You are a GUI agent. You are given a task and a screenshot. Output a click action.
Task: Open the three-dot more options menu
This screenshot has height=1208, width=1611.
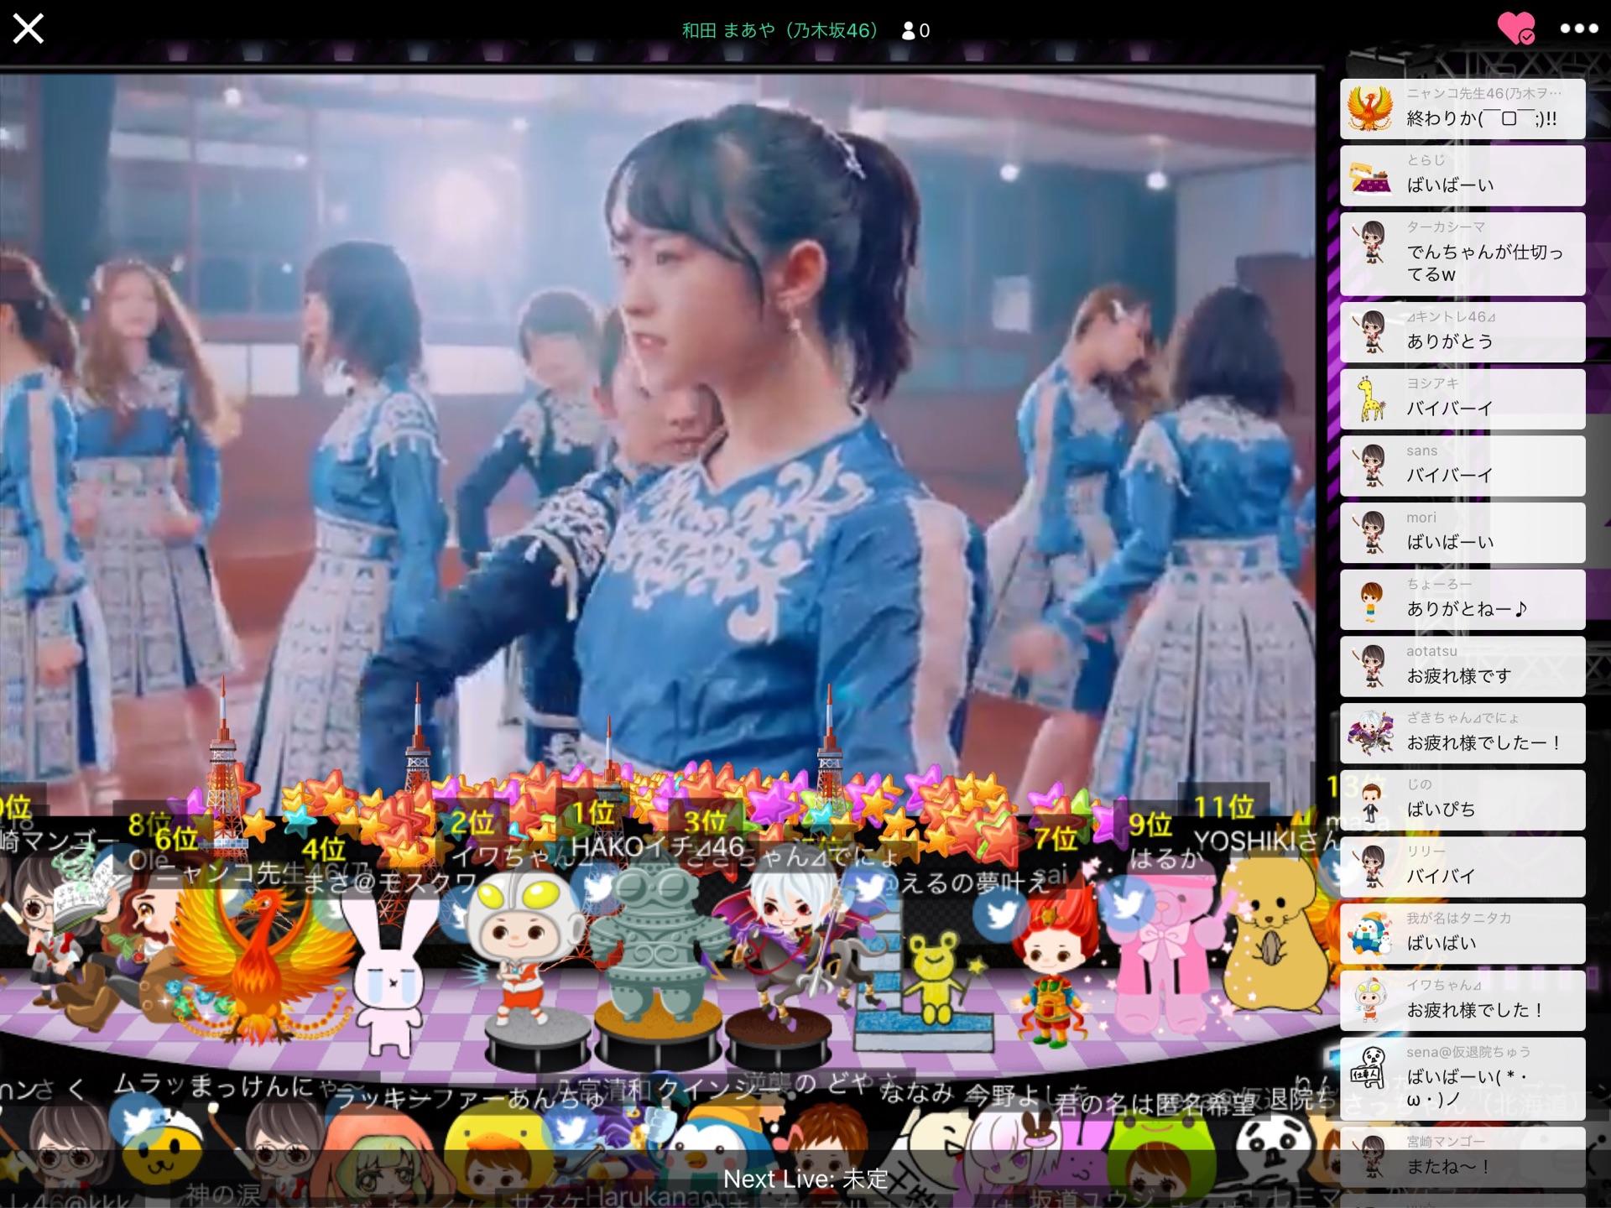(x=1578, y=29)
